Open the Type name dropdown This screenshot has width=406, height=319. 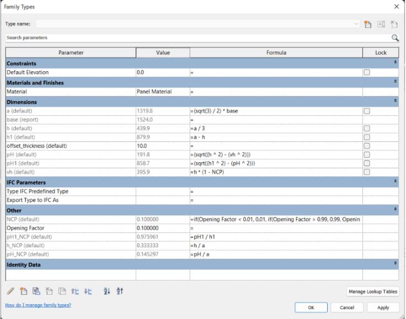click(x=356, y=24)
